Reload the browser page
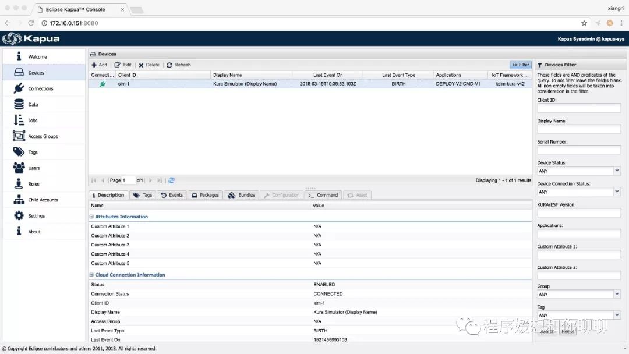 pos(31,23)
